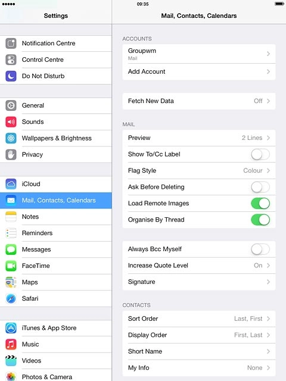286x381 pixels.
Task: Select the Do Not Disturb moon icon
Action: coord(11,76)
